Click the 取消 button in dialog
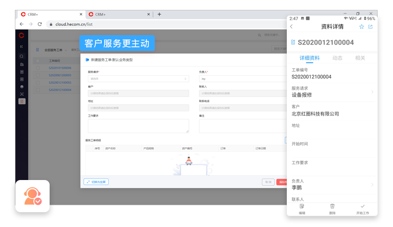Screen dimensions: 393x227 tap(268, 182)
